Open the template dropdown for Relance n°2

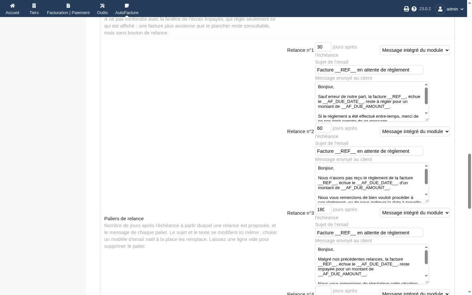point(415,131)
